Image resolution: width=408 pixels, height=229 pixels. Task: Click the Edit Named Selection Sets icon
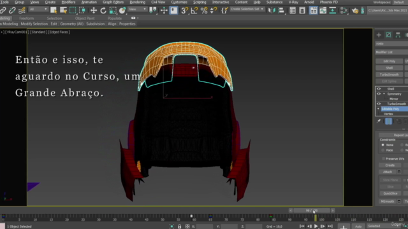(224, 10)
